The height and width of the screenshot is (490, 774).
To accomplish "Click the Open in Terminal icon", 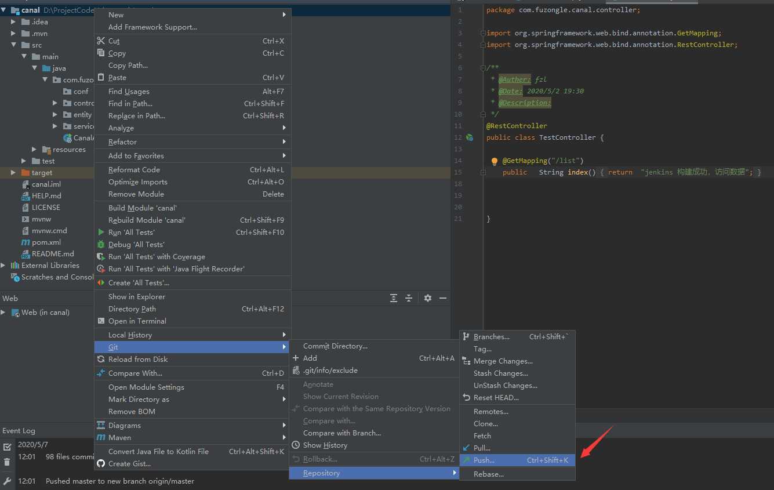I will click(101, 321).
